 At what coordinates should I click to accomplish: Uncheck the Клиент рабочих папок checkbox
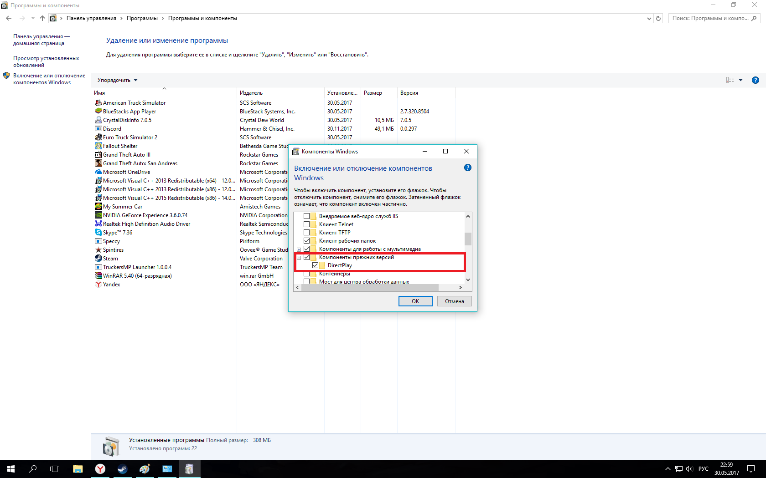click(x=307, y=241)
